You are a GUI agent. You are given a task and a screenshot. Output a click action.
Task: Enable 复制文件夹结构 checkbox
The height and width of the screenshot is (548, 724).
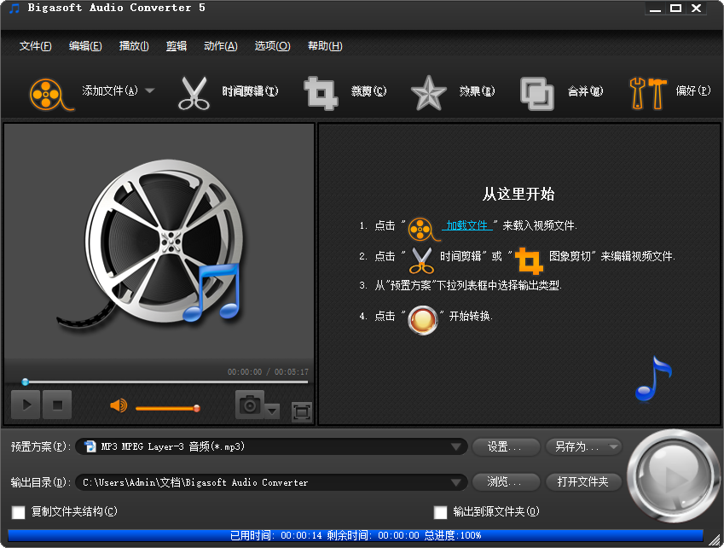click(18, 512)
